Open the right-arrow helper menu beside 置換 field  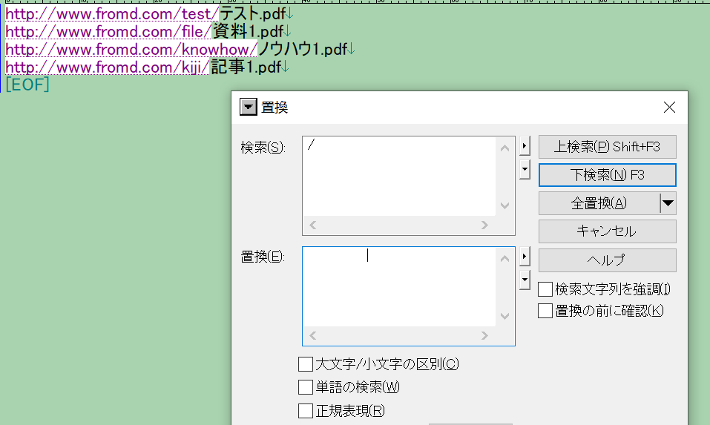525,257
